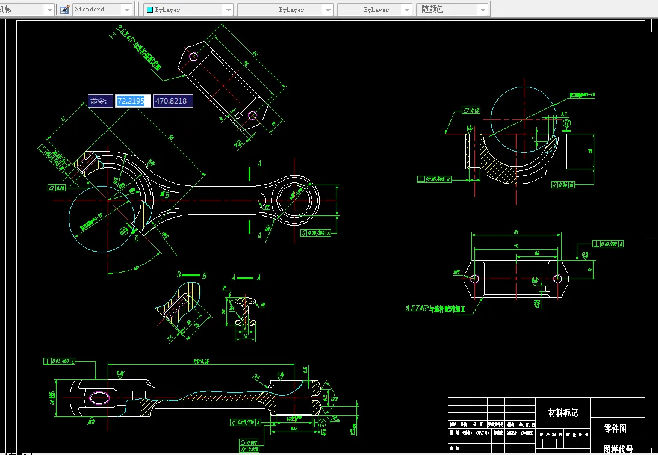Click the 470.8218 coordinate input field
Screen dimensions: 658x455
[x=172, y=101]
